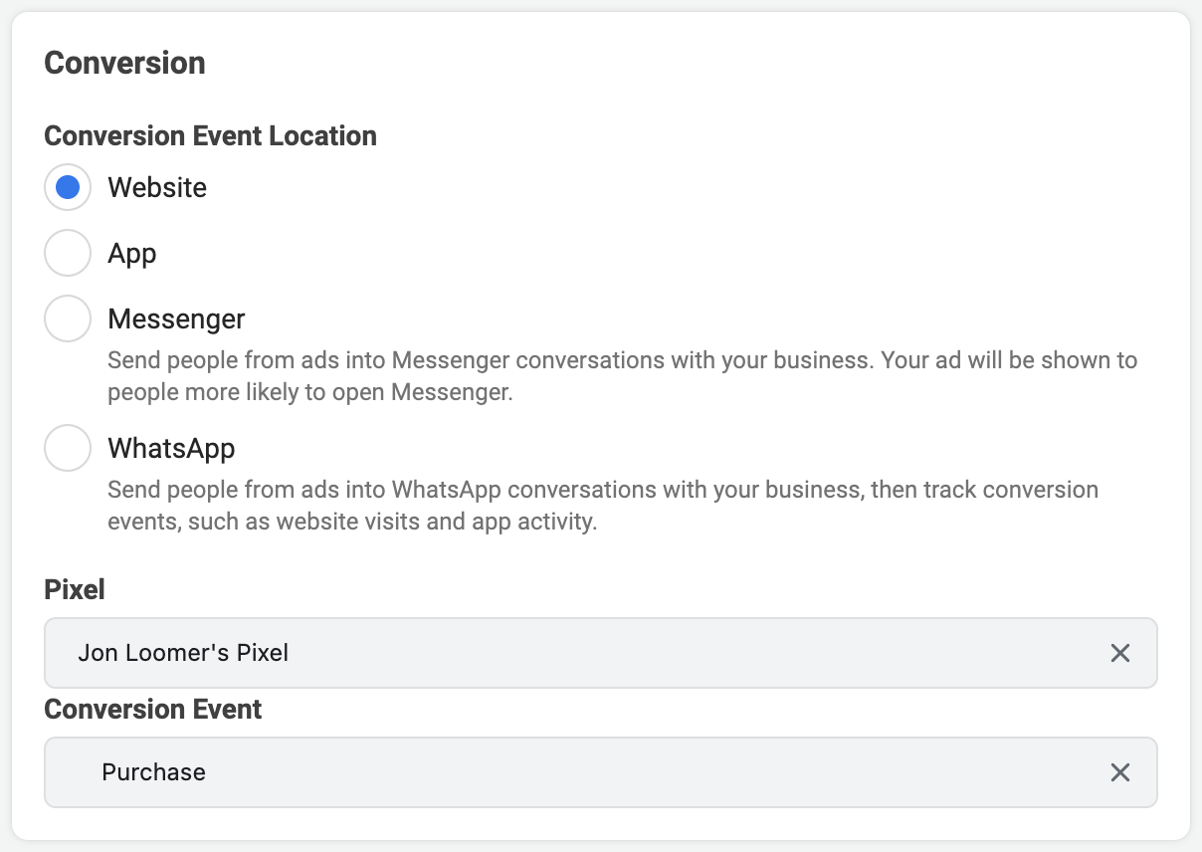Viewport: 1202px width, 852px height.
Task: Choose the WhatsApp radio button
Action: tap(68, 448)
